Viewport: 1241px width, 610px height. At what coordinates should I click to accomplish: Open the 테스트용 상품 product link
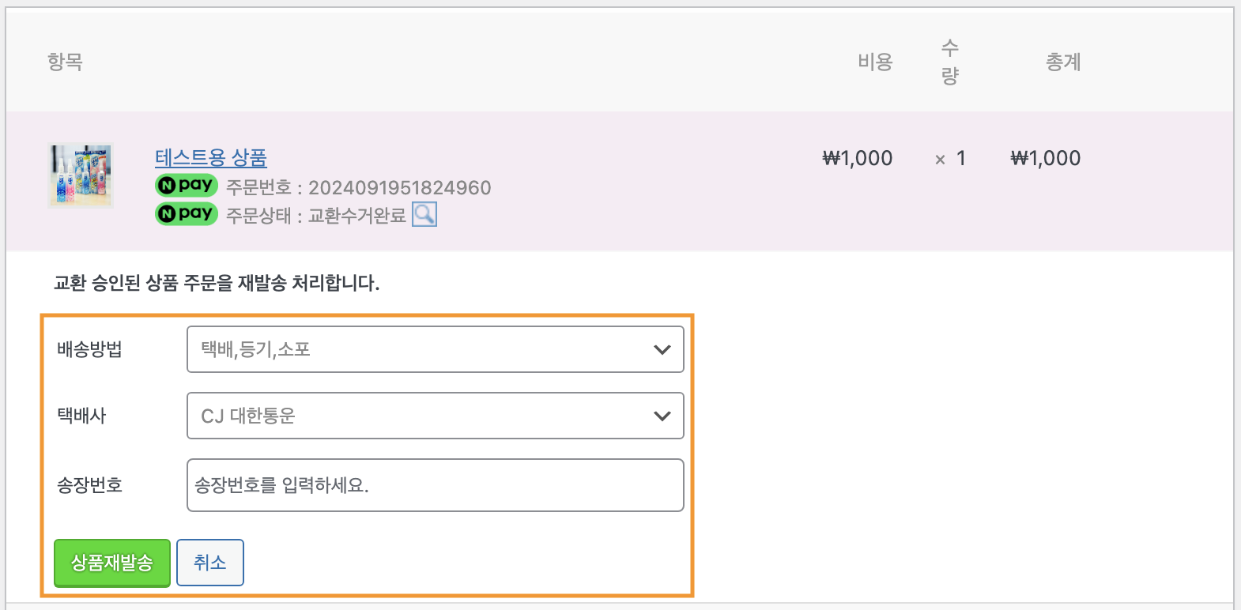pos(211,157)
